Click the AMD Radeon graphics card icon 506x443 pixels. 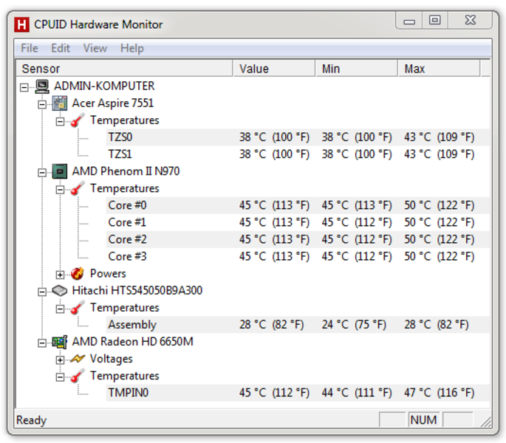pyautogui.click(x=60, y=342)
